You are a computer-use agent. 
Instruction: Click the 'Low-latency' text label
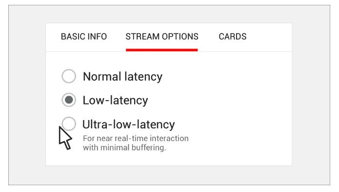[115, 101]
